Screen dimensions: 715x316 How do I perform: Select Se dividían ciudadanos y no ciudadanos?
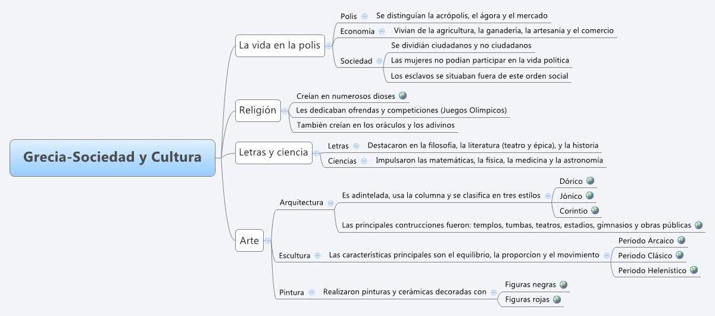tap(461, 45)
